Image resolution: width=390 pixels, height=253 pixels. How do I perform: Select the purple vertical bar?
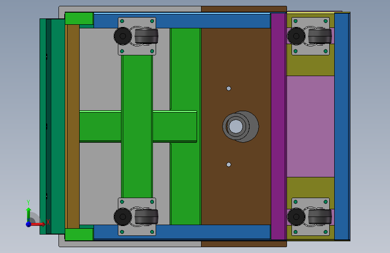(x=278, y=126)
